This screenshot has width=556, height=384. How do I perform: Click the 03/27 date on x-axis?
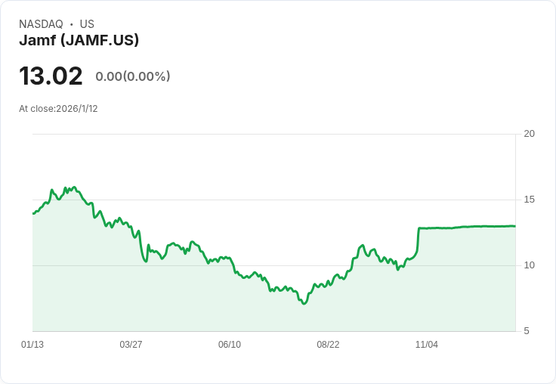131,345
